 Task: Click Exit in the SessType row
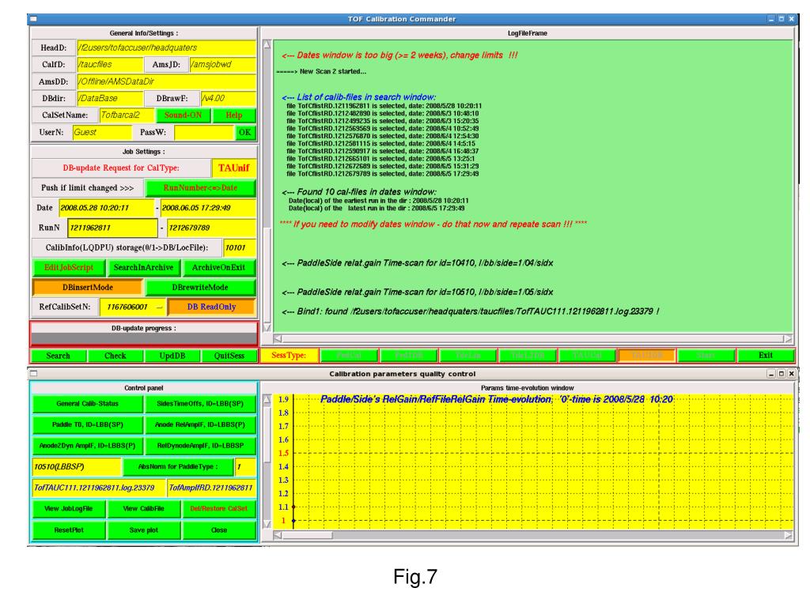[764, 356]
